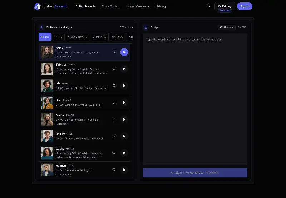Favorite the Sian voice with heart
This screenshot has height=198, width=286.
click(114, 103)
